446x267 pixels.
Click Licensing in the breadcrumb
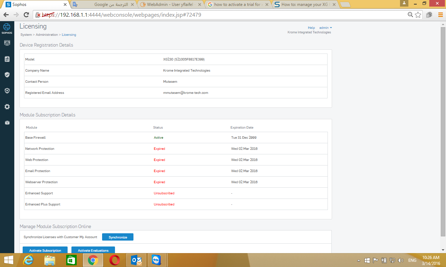point(69,35)
